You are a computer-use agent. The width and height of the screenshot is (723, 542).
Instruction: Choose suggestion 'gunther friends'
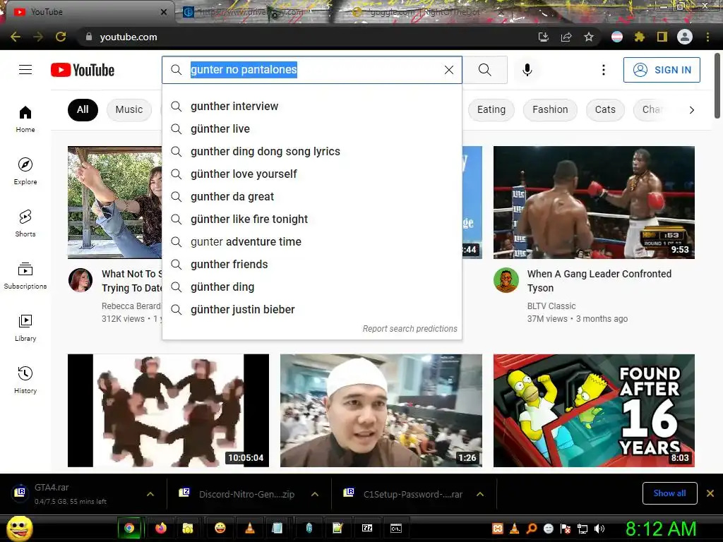click(x=312, y=264)
